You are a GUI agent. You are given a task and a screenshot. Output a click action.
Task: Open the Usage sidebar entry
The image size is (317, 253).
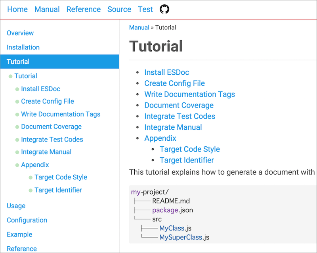[x=16, y=206]
